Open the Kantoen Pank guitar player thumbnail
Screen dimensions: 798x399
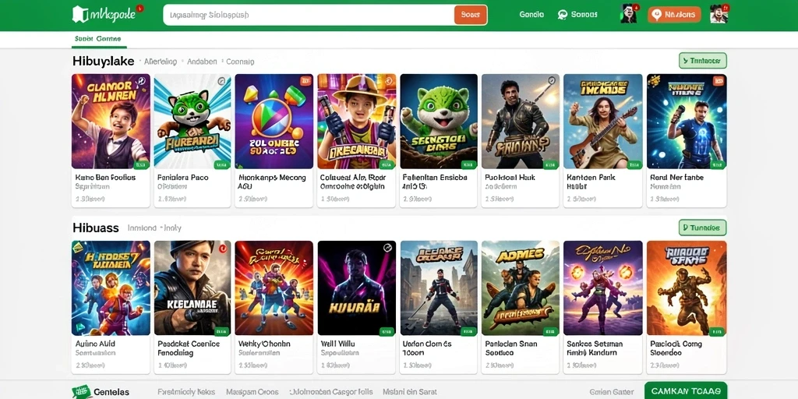click(602, 121)
